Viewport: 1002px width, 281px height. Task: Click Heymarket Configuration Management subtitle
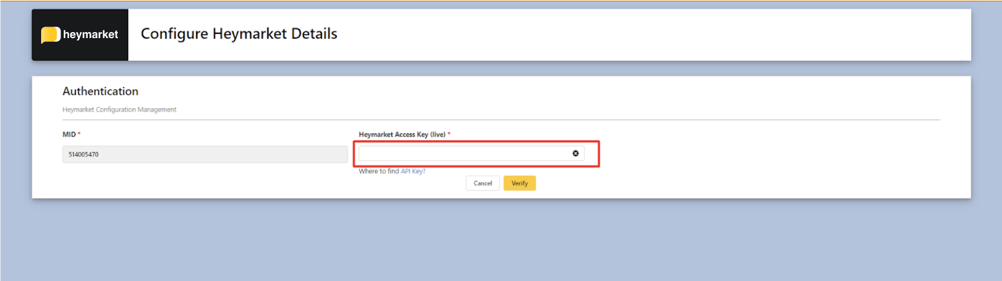pyautogui.click(x=119, y=109)
